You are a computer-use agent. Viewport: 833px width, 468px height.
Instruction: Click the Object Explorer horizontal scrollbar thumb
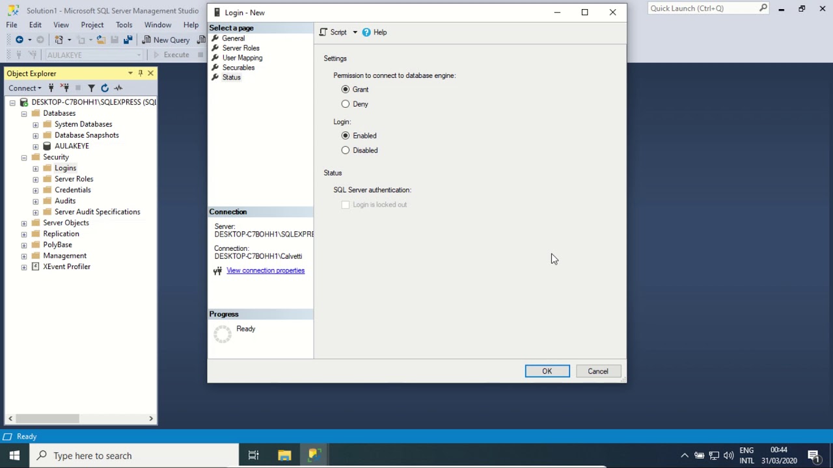(x=48, y=419)
